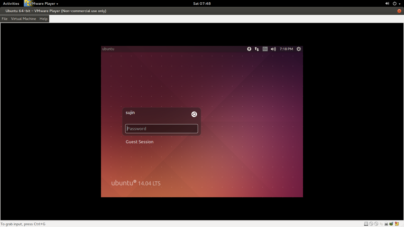
Task: Start a Guest Session
Action: click(x=139, y=142)
